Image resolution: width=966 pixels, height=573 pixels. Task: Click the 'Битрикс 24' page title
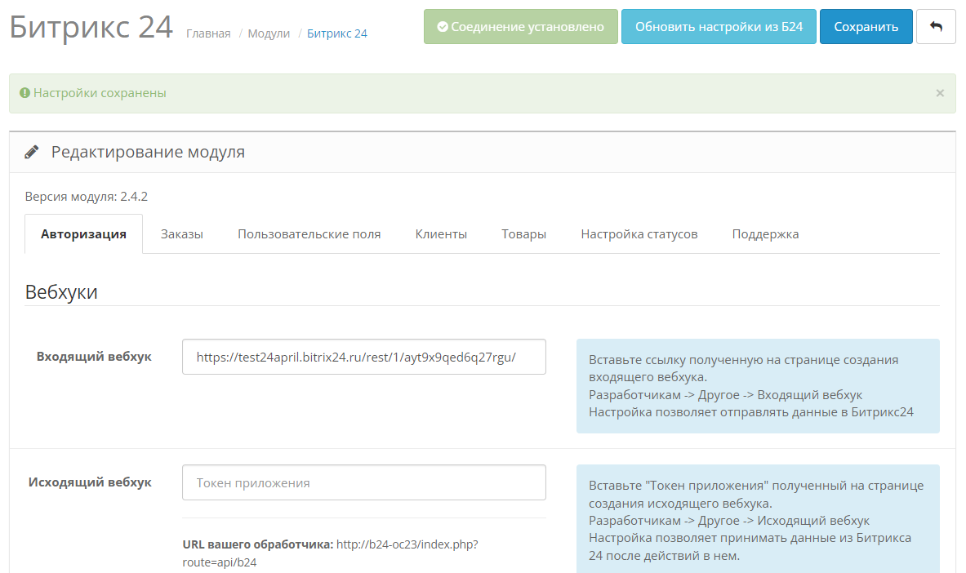tap(91, 27)
